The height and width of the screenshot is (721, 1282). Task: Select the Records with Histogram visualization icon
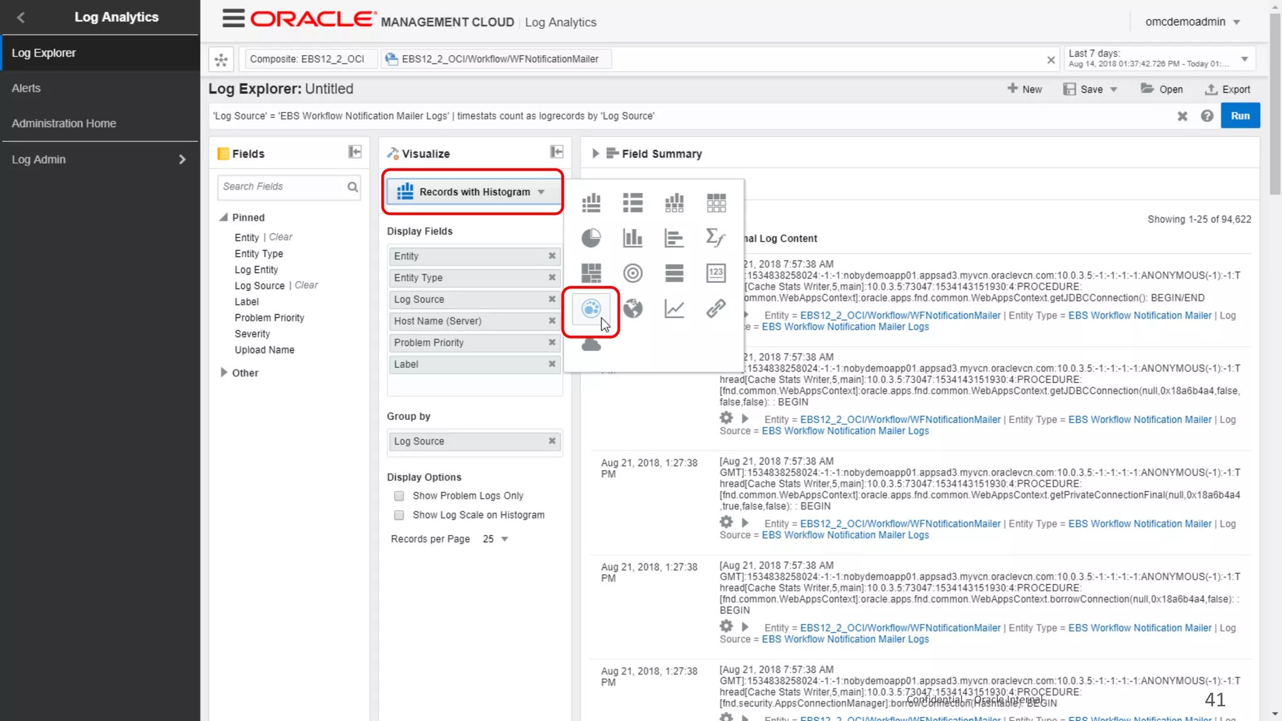[x=591, y=203]
